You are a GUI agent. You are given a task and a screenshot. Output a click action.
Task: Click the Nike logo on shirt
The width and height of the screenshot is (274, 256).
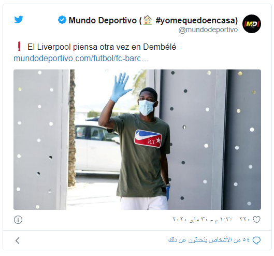(x=148, y=138)
